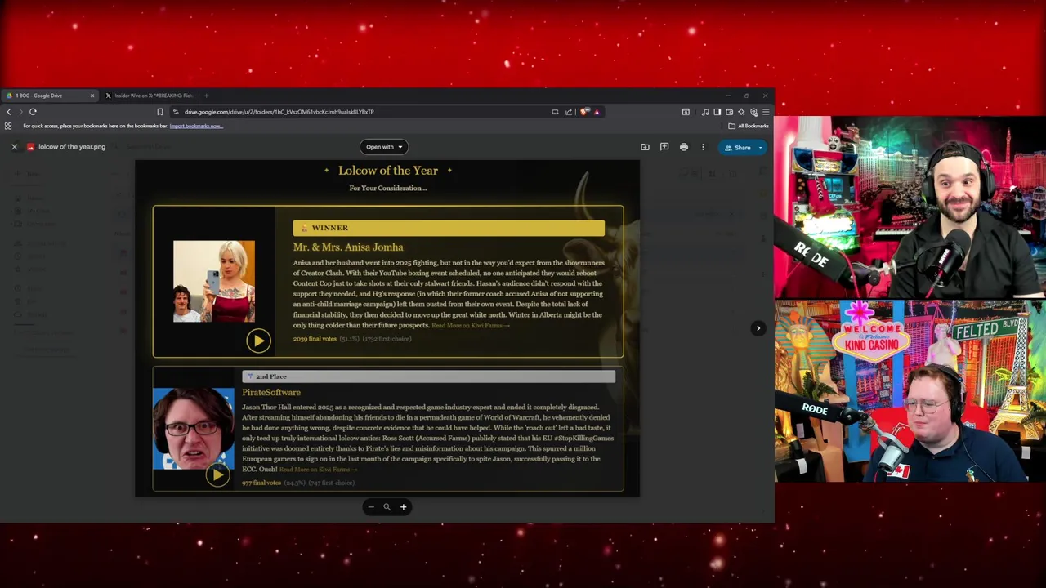This screenshot has height=588, width=1046.
Task: View site information in the address bar
Action: tap(175, 112)
